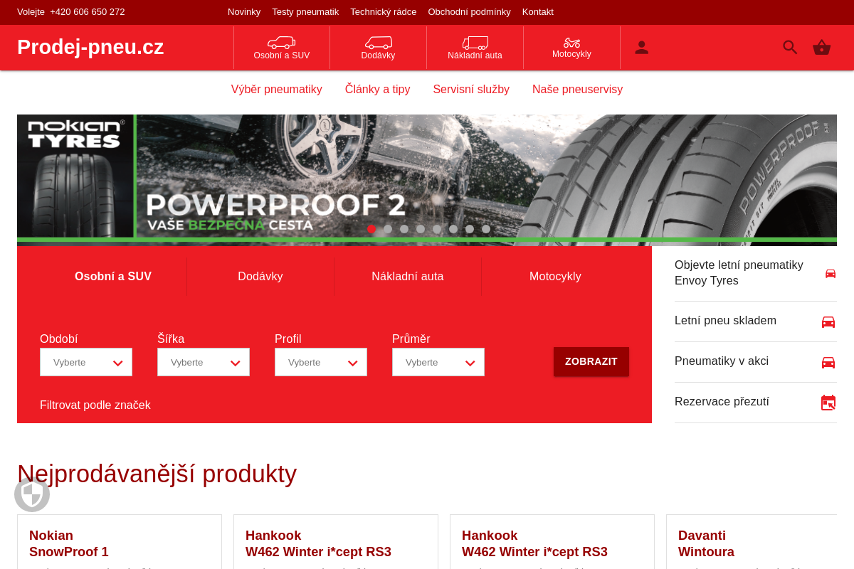Click the motorcycle icon above Motocykly

point(572,43)
